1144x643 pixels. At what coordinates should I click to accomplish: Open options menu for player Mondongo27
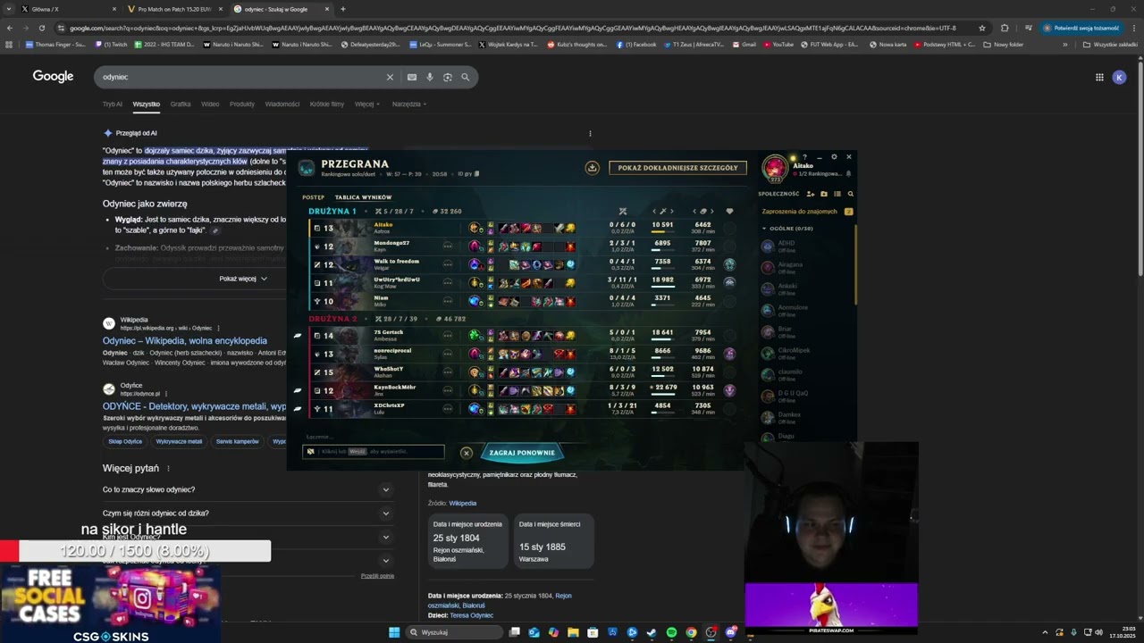point(448,246)
